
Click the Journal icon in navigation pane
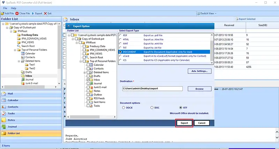click(x=3, y=127)
